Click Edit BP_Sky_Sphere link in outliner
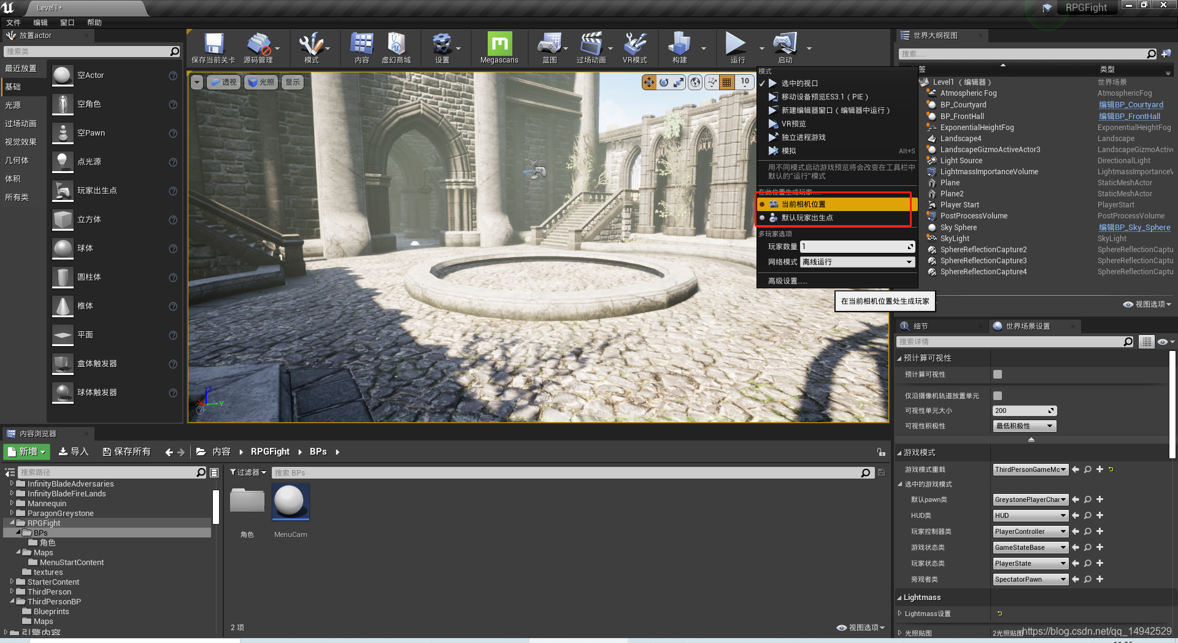The height and width of the screenshot is (643, 1178). click(1134, 228)
